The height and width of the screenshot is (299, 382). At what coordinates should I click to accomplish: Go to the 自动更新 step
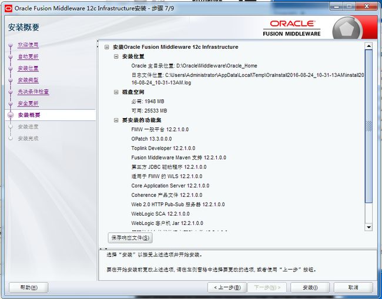(28, 56)
